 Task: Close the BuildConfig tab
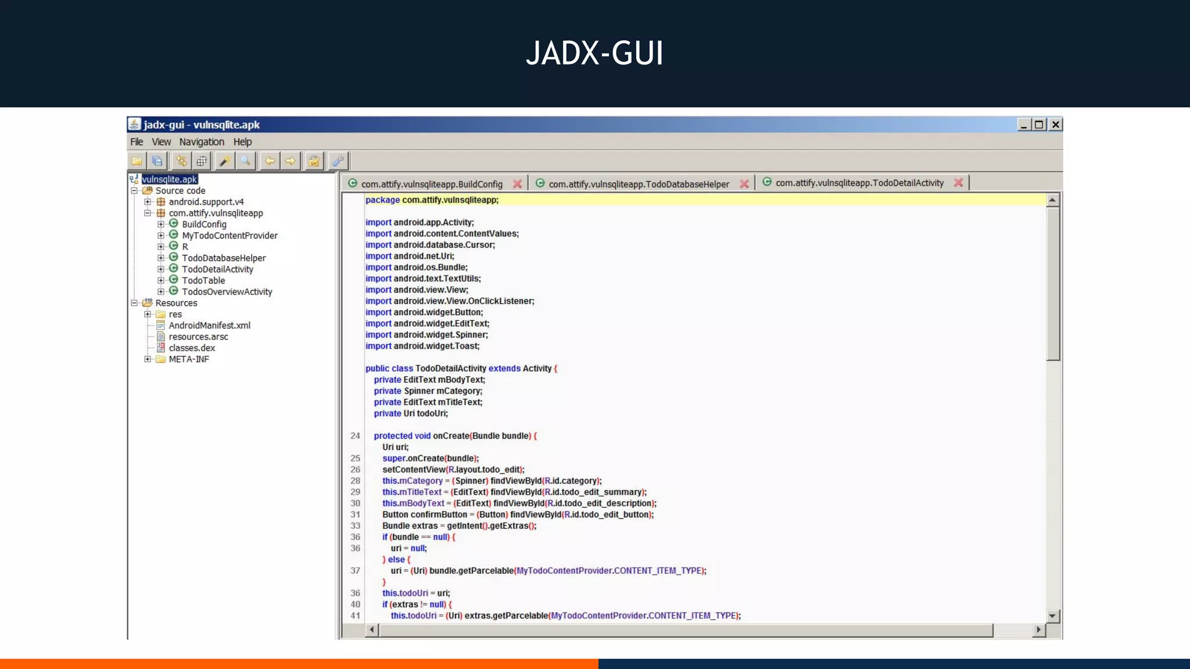(x=517, y=184)
